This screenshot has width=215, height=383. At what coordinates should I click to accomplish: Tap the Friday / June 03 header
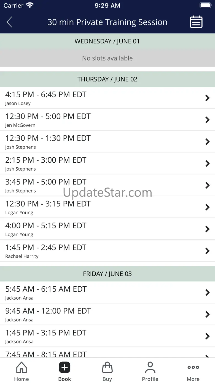[x=107, y=274]
